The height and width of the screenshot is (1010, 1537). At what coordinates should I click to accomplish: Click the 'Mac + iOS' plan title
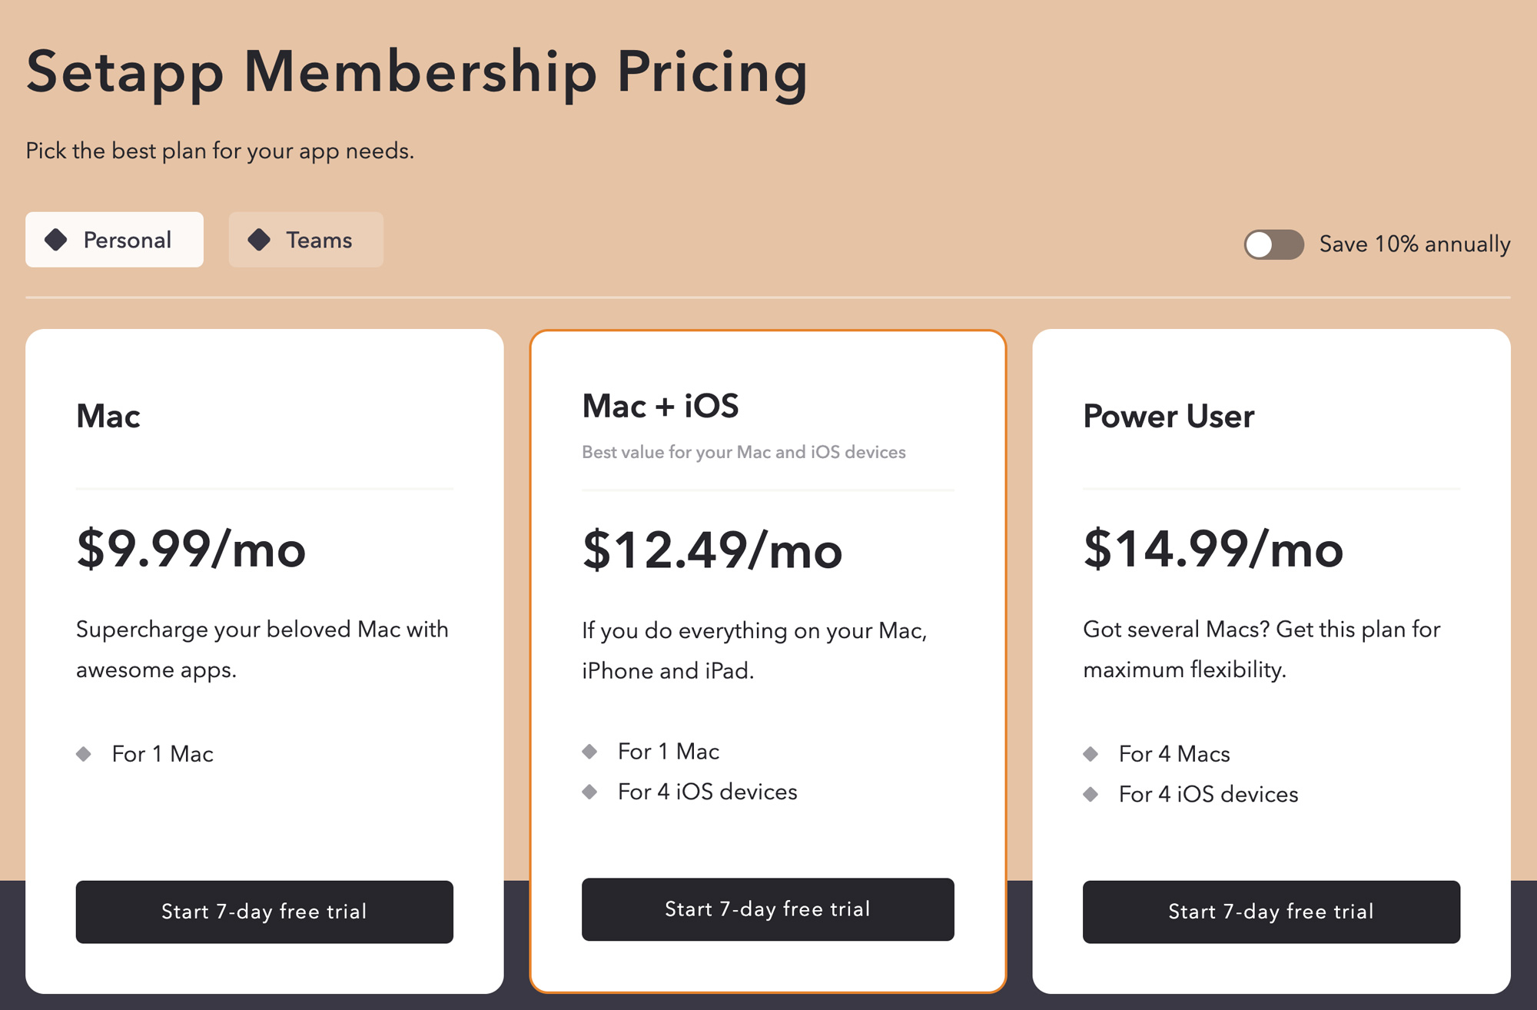(660, 406)
